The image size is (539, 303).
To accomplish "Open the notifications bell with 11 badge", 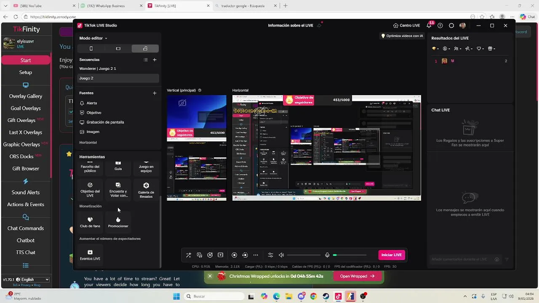I will [x=429, y=25].
